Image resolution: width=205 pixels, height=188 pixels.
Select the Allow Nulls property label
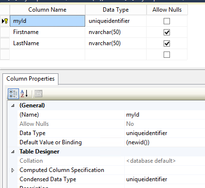[34, 124]
